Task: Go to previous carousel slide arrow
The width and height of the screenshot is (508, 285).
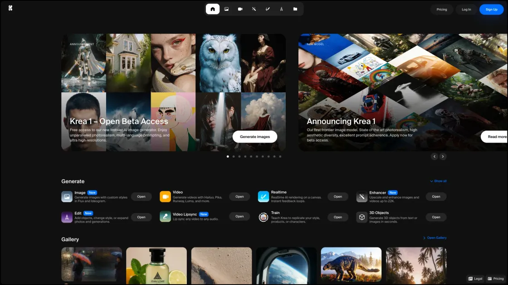Action: coord(435,157)
